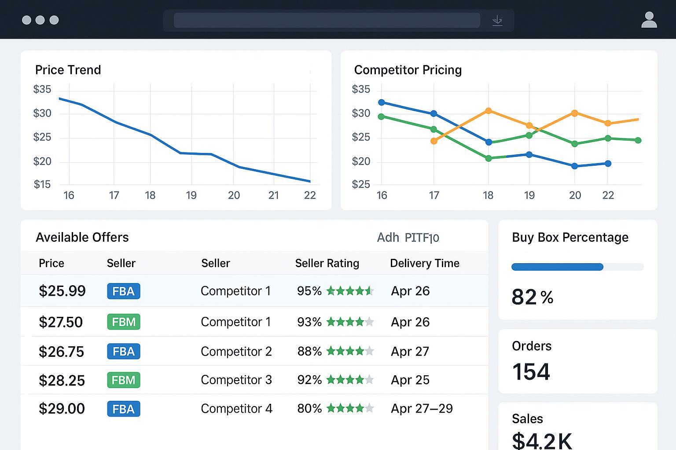Click the Seller Rating column header
Viewport: 676px width, 450px height.
coord(327,263)
